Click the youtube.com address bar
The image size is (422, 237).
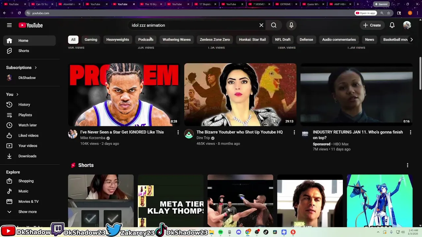pyautogui.click(x=188, y=13)
